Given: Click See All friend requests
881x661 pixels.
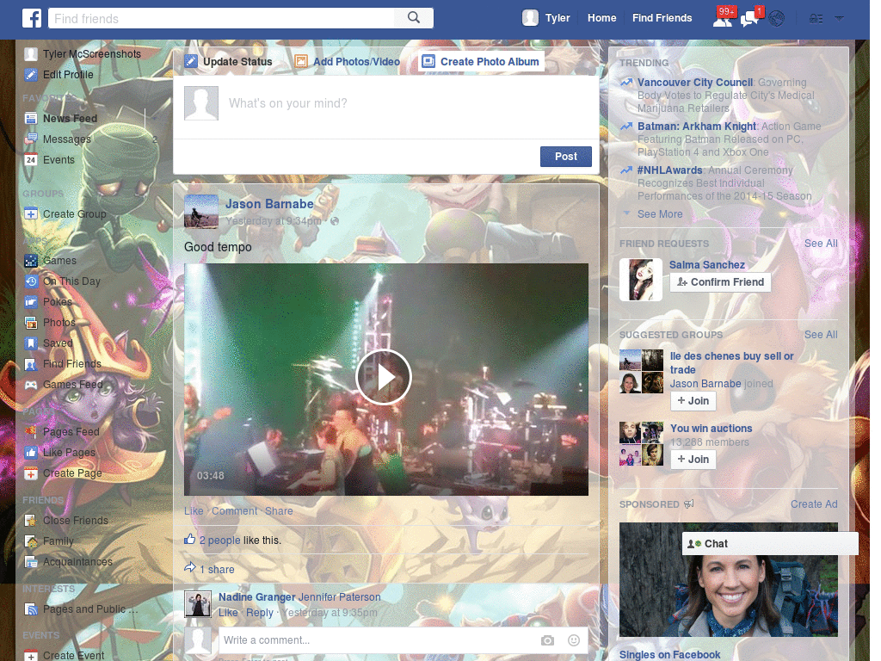Looking at the screenshot, I should (821, 244).
